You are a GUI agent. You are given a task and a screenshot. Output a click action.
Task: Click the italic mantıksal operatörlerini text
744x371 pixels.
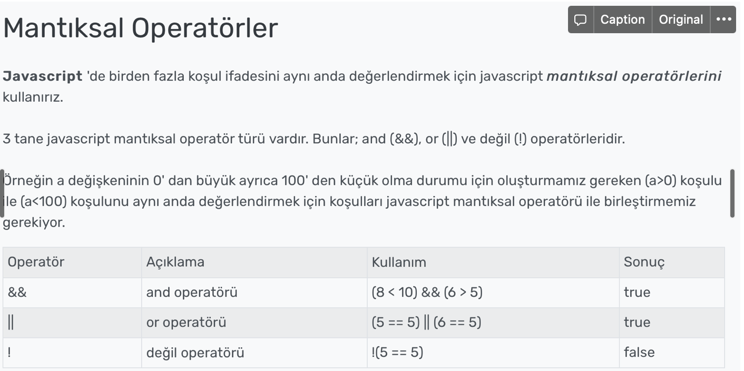(x=634, y=76)
